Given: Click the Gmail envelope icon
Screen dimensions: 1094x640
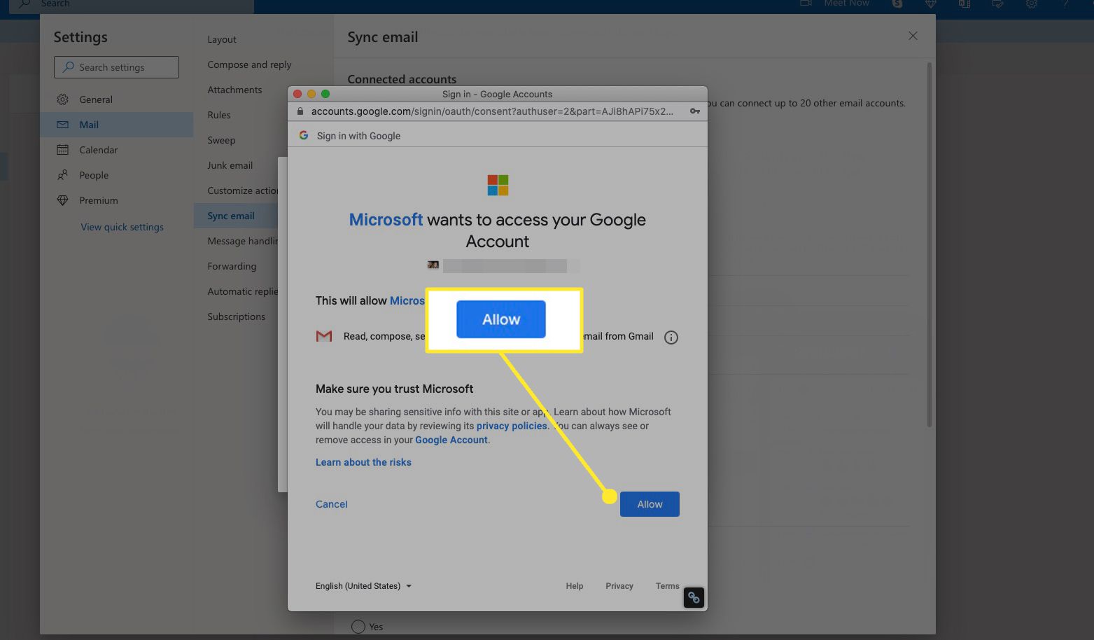Looking at the screenshot, I should 324,336.
